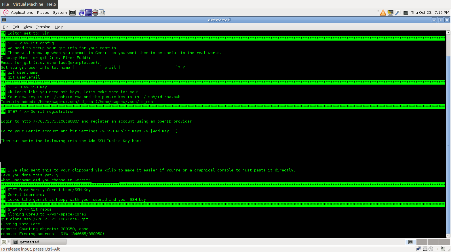Open the display settings tray icon

click(390, 12)
